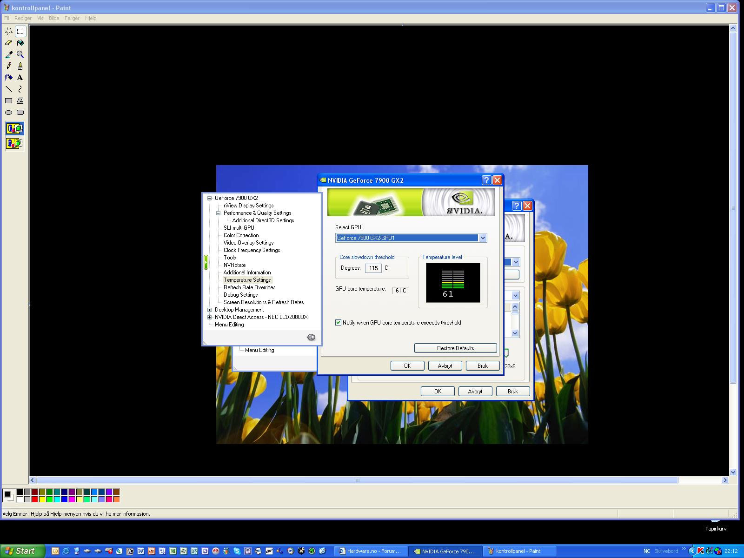
Task: Switch to NVIDIA GeForce taskbar window
Action: point(445,551)
